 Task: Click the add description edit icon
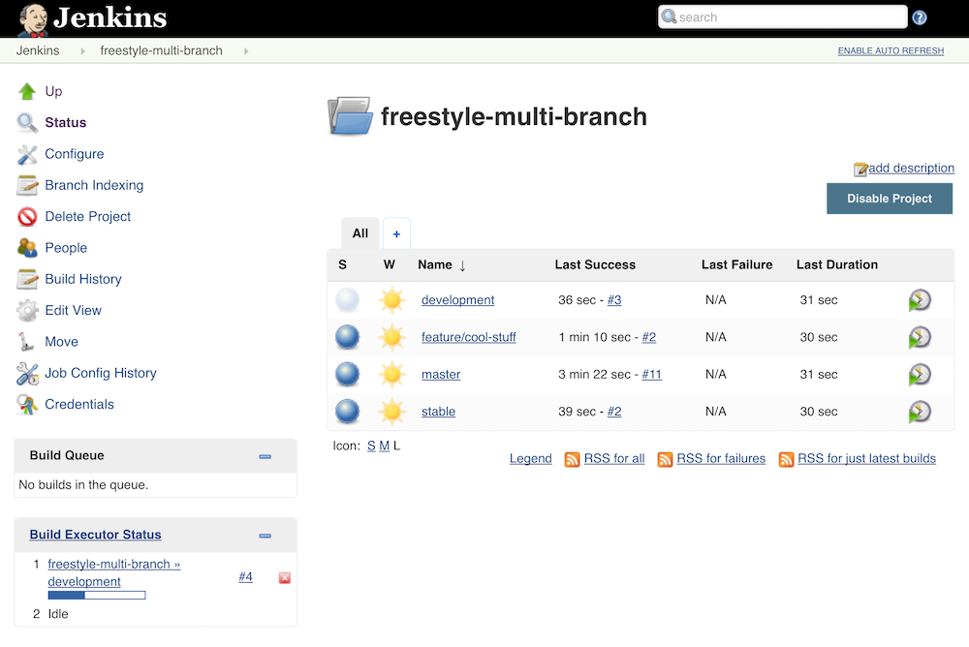click(860, 169)
